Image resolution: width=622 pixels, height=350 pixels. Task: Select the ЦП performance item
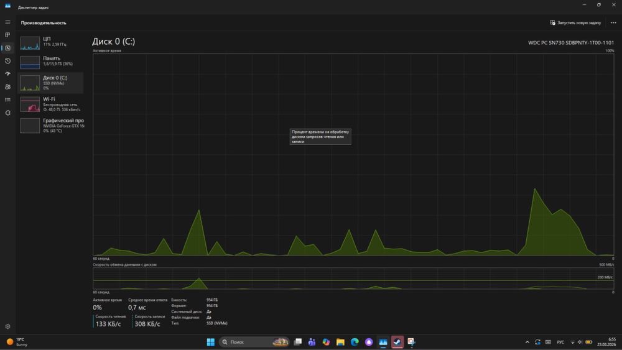tap(51, 43)
